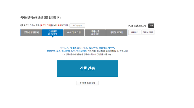194x108 pixels.
Task: Open the 공동·금융인증서 login tab
Action: [x=31, y=33]
